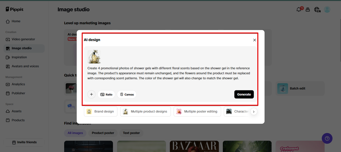This screenshot has height=152, width=341.
Task: Select the Brand design preset
Action: [x=100, y=111]
